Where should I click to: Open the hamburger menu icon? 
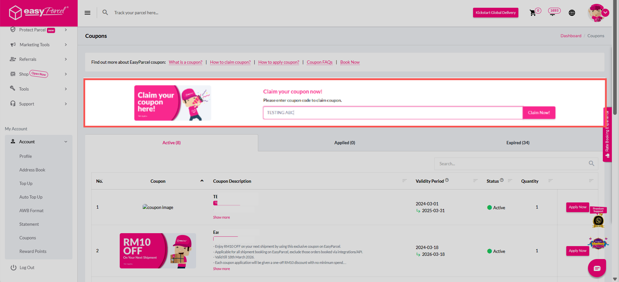coord(87,13)
